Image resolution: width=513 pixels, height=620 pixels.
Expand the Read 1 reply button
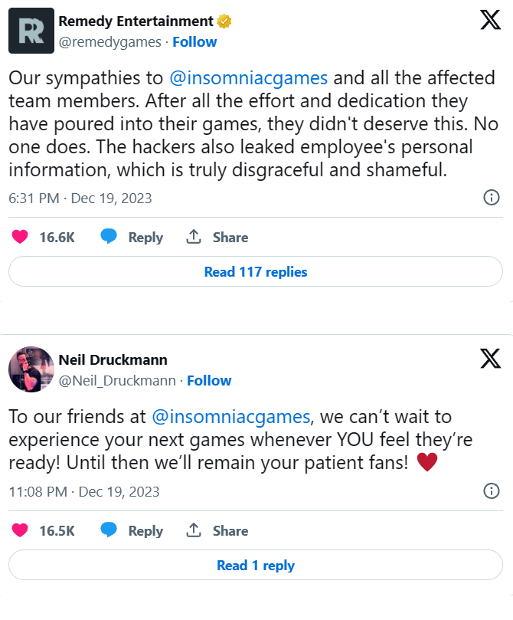click(256, 566)
